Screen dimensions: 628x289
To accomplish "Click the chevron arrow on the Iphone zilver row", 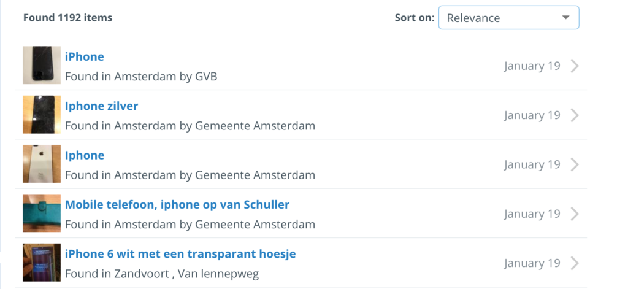I will point(575,115).
